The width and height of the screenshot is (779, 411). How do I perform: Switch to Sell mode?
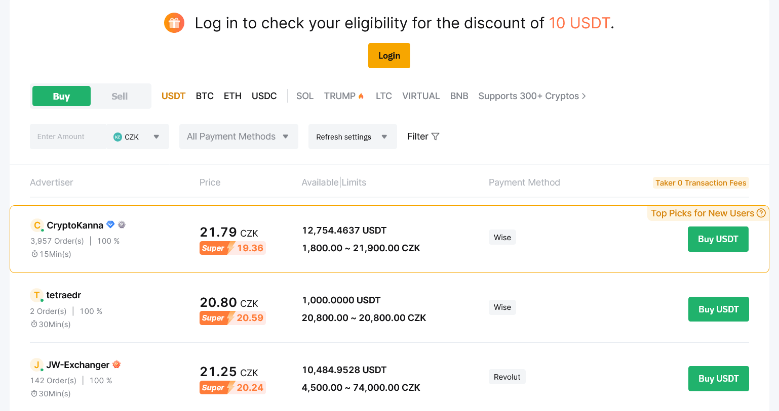point(120,95)
